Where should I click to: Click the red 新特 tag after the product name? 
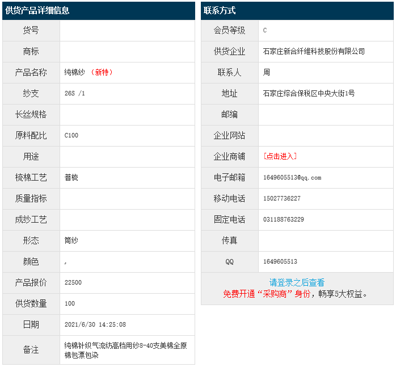[x=102, y=72]
